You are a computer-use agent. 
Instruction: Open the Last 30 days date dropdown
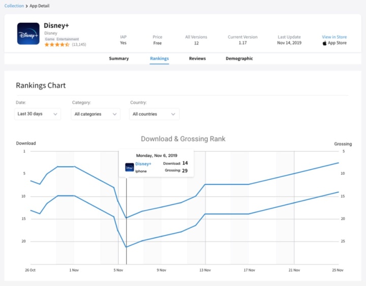(38, 114)
